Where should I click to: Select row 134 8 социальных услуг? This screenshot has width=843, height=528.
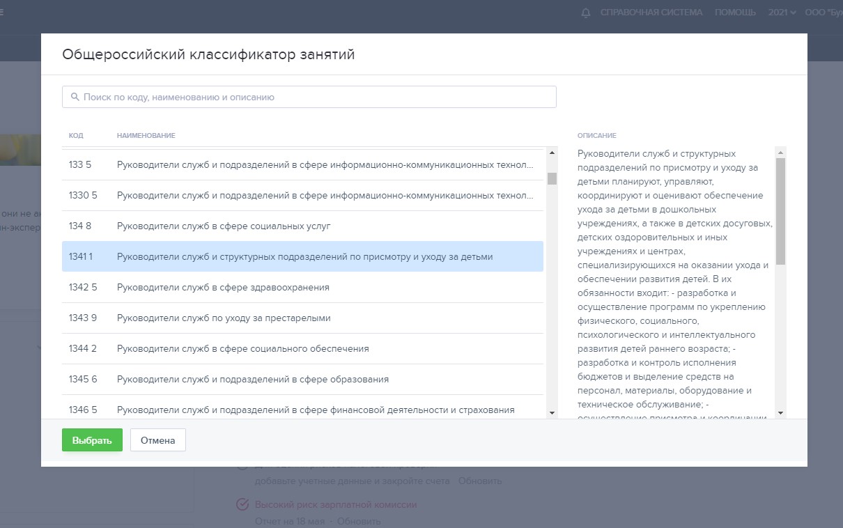302,226
